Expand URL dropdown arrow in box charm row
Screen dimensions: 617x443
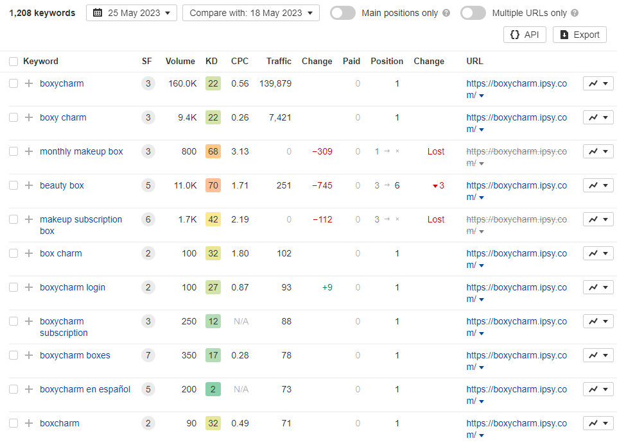[482, 265]
